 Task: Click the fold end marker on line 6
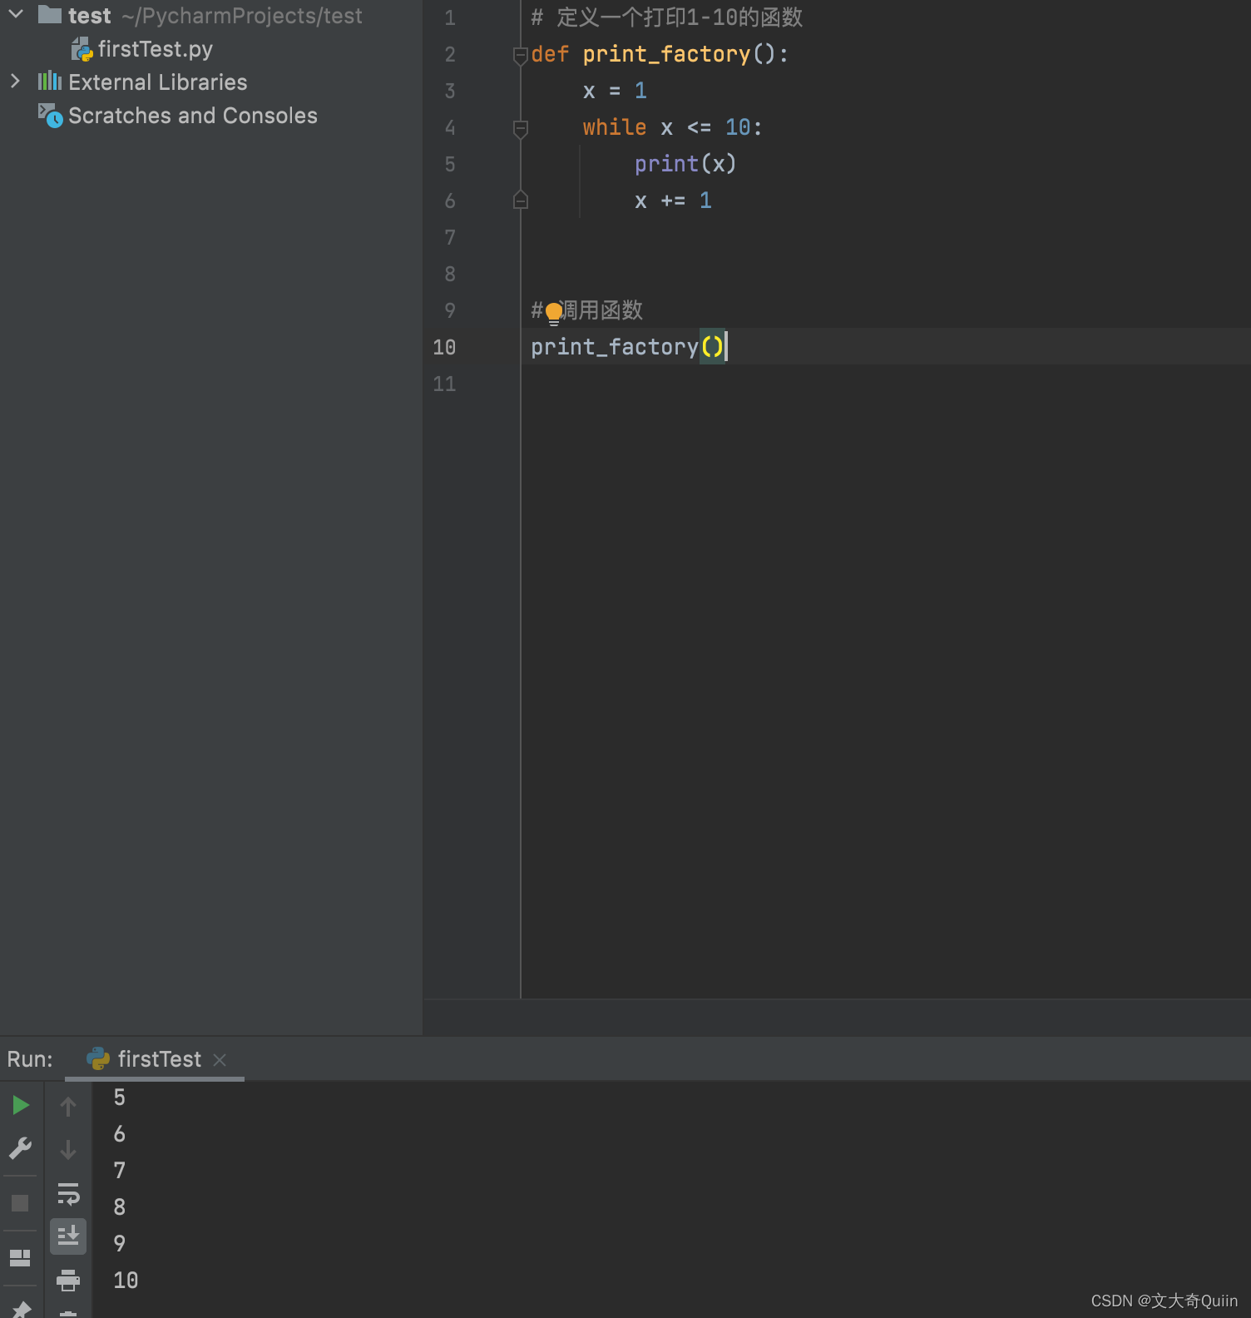point(521,200)
